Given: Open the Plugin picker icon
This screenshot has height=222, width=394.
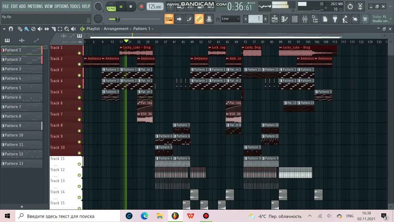Looking at the screenshot, I should [x=335, y=19].
